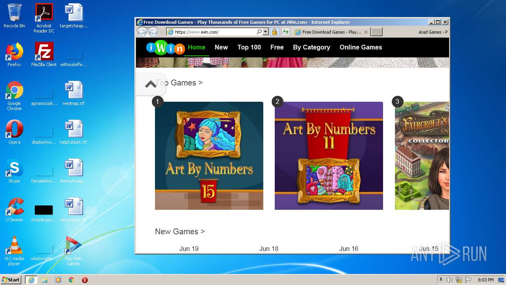Select the Free menu item

[277, 47]
